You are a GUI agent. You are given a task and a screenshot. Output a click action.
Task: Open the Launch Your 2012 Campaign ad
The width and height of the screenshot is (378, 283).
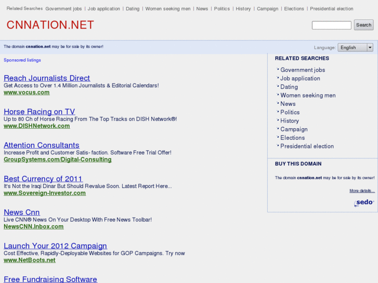point(55,246)
